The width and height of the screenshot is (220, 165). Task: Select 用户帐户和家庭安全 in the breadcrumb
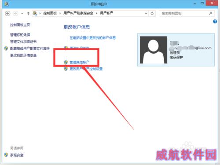(x=78, y=13)
